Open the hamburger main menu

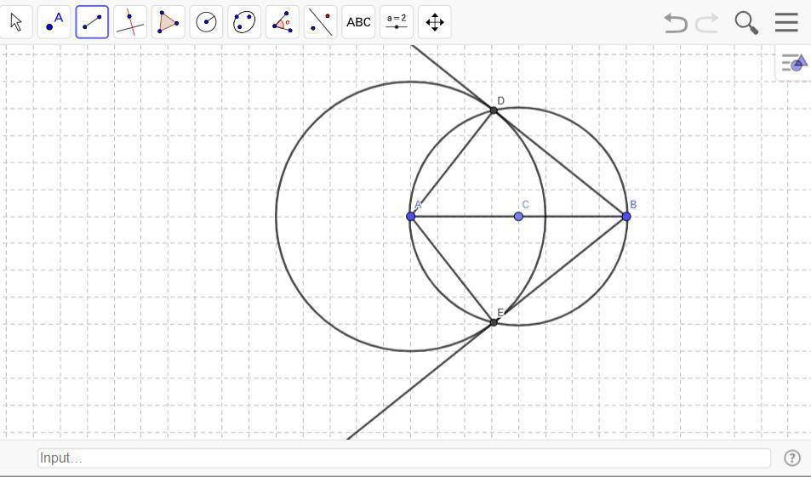tap(787, 22)
